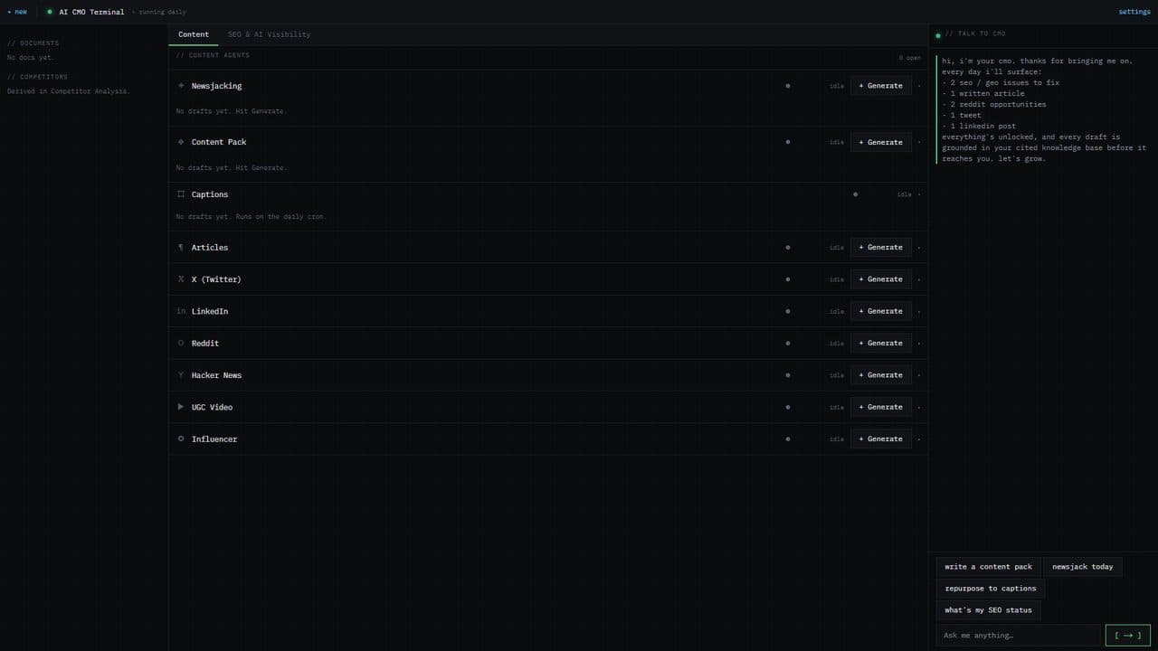Click the green dot next to Talk to CMO
1158x651 pixels.
point(938,35)
